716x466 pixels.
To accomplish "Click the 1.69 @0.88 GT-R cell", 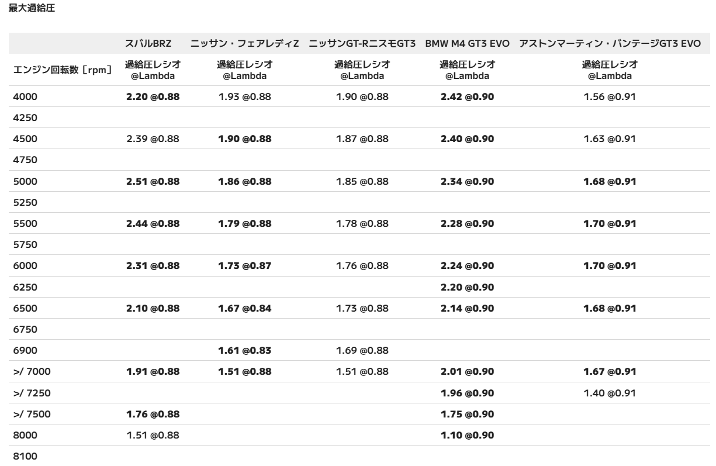I will (362, 350).
